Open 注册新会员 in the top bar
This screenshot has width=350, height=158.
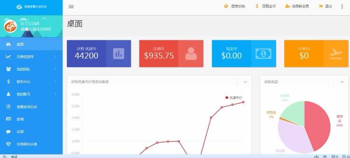tap(300, 7)
